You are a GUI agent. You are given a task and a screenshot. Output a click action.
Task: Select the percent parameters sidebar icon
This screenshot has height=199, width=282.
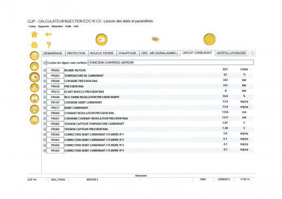(34, 77)
